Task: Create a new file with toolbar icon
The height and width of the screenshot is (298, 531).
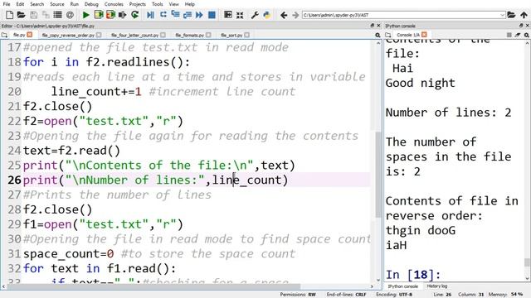Action: coord(9,15)
